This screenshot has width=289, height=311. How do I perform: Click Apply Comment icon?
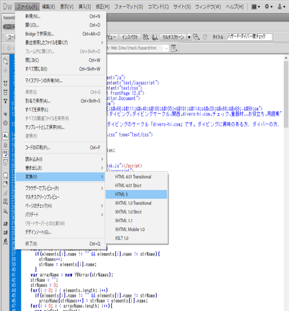(x=6, y=175)
